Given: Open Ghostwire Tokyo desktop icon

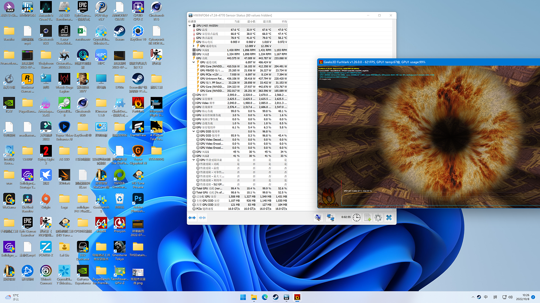Looking at the screenshot, I should point(119,250).
